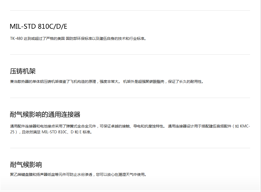
Task: Click the line starting 25），且依然满足 MIL-STD
Action: pos(51,132)
